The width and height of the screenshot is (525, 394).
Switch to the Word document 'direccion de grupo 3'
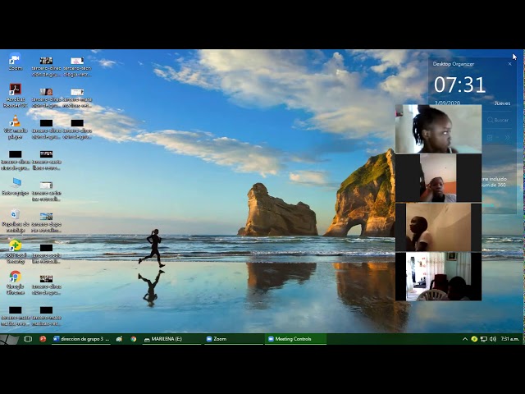click(x=81, y=339)
